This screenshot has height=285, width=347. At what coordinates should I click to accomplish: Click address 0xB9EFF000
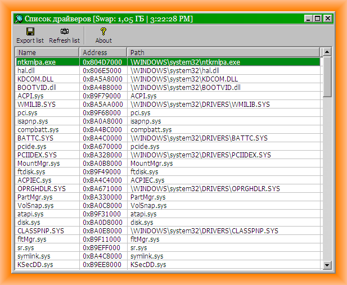point(101,247)
